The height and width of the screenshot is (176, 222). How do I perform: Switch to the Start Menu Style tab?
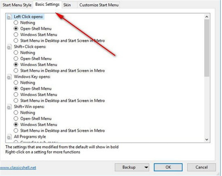pos(17,5)
